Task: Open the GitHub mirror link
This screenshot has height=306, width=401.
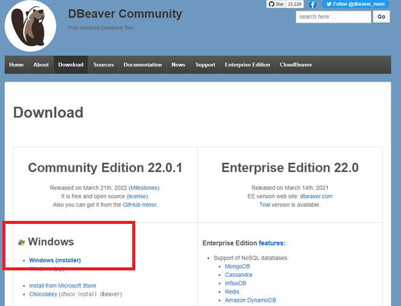Action: pyautogui.click(x=140, y=205)
